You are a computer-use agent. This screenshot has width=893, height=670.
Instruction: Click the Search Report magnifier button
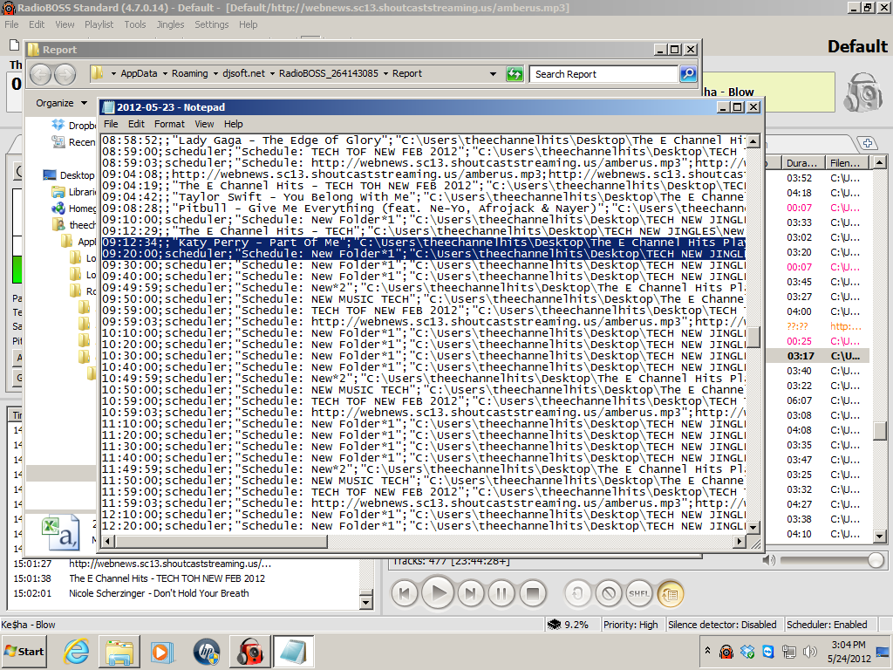click(x=688, y=74)
